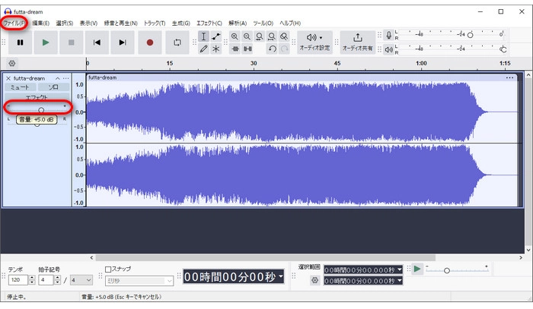Viewport: 533px width, 309px height.
Task: Enable the Snap (スナップ) checkbox
Action: (108, 269)
